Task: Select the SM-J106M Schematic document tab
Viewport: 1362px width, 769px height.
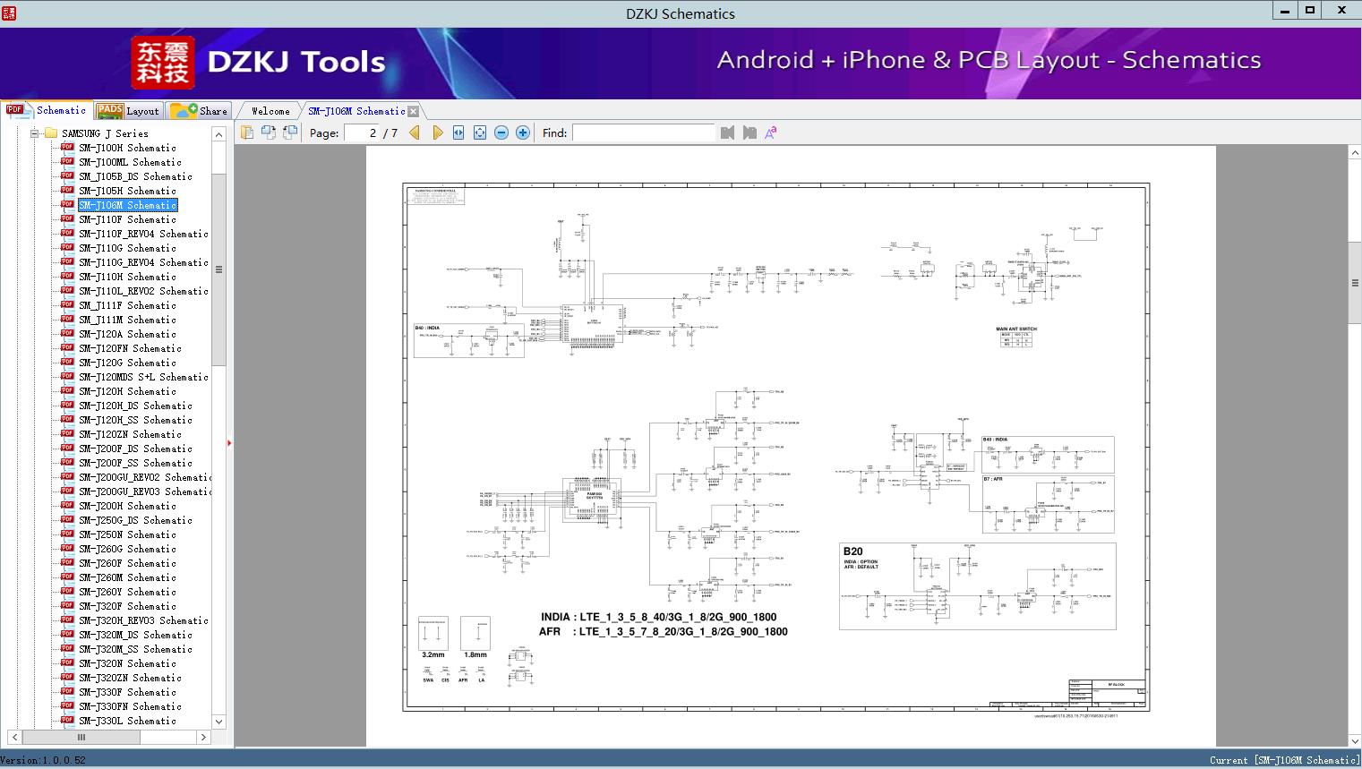Action: coord(356,111)
